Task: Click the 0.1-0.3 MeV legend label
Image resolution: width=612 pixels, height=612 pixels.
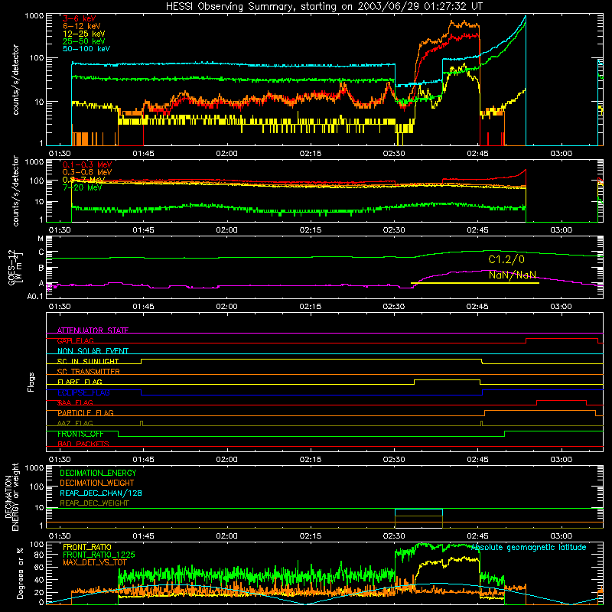Action: tap(87, 164)
